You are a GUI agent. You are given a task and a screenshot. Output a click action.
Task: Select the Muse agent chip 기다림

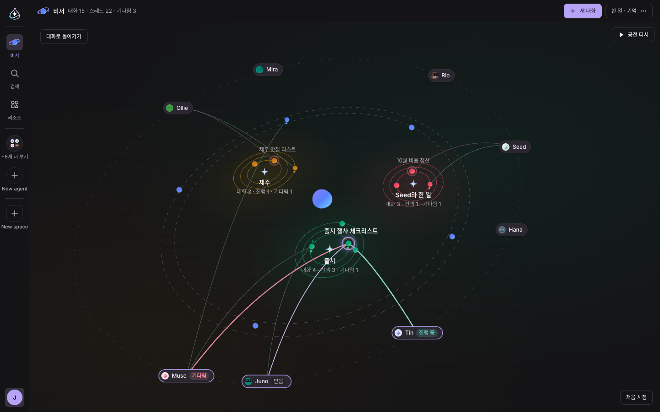coord(187,376)
